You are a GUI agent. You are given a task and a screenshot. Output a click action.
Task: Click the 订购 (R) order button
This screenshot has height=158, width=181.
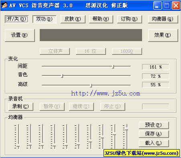(129, 19)
